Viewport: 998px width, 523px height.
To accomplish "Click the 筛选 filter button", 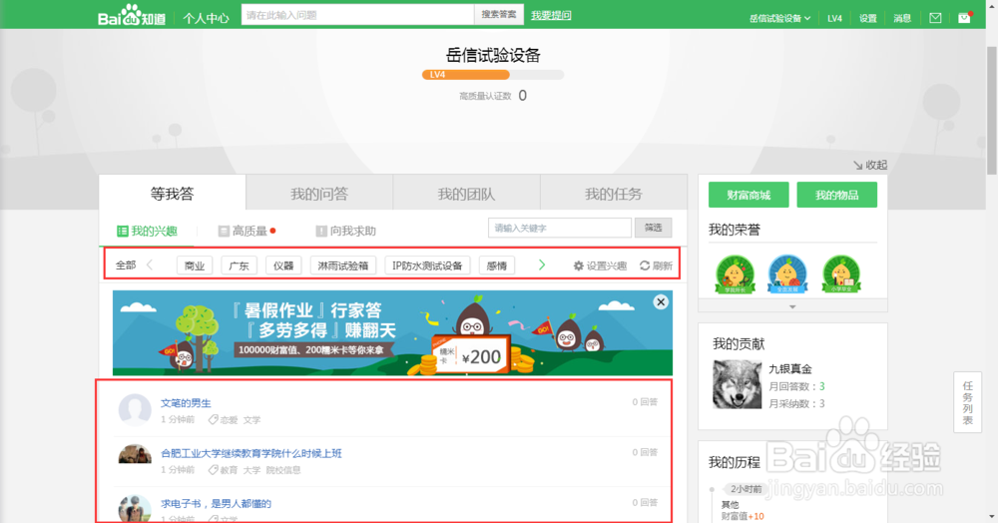I will click(653, 228).
